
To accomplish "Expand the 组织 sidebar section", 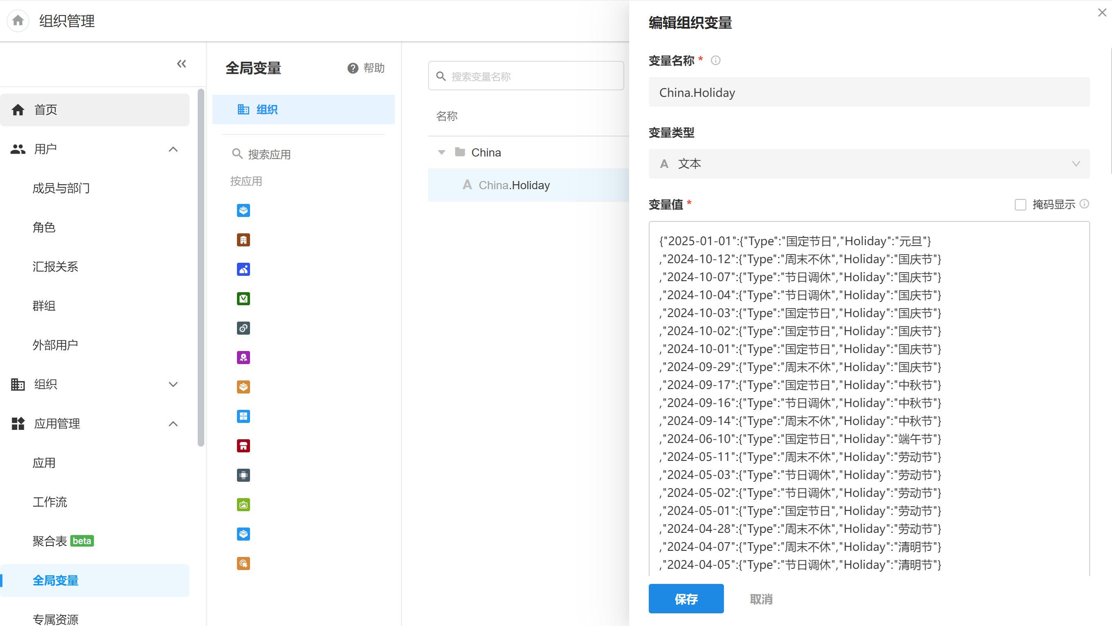I will 173,384.
